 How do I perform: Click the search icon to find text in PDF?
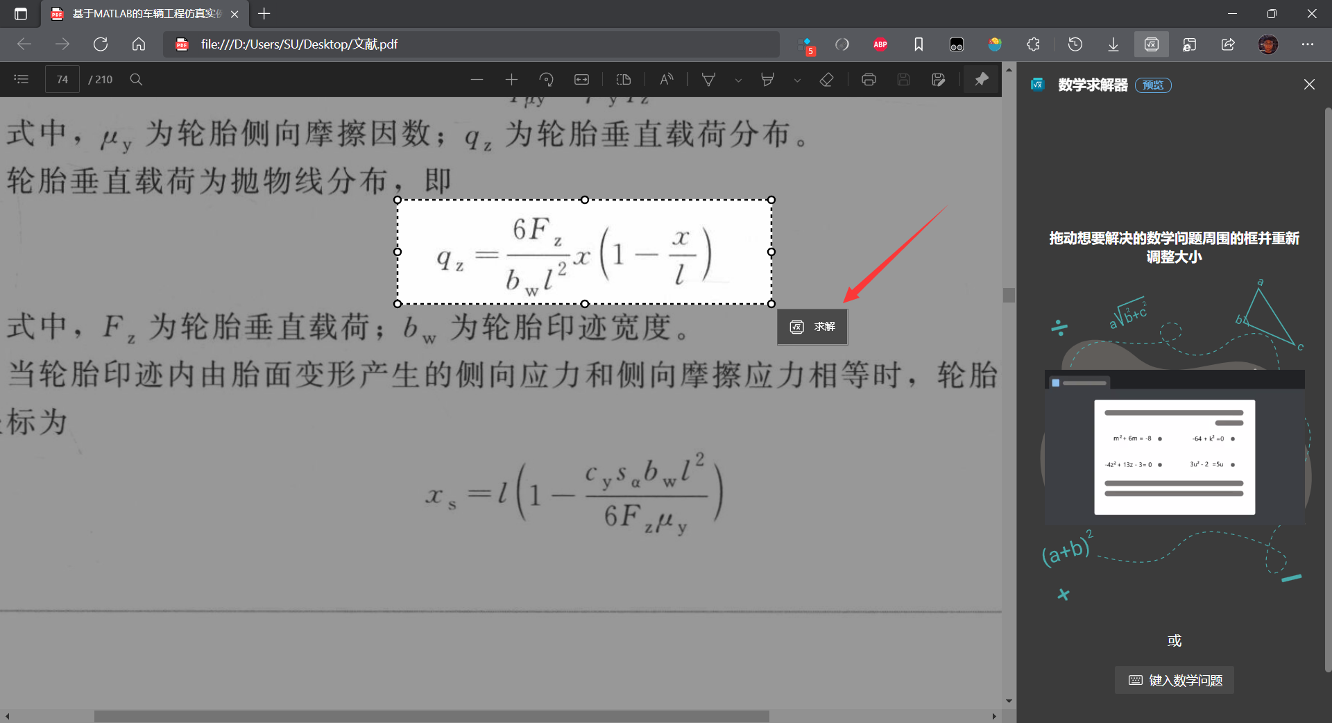[x=136, y=79]
